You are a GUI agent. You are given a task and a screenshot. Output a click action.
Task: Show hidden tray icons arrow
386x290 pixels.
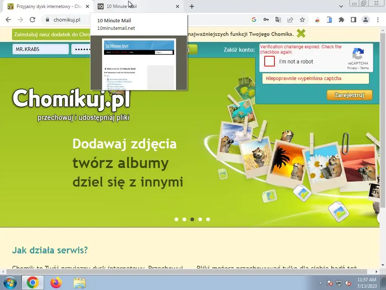click(x=320, y=283)
